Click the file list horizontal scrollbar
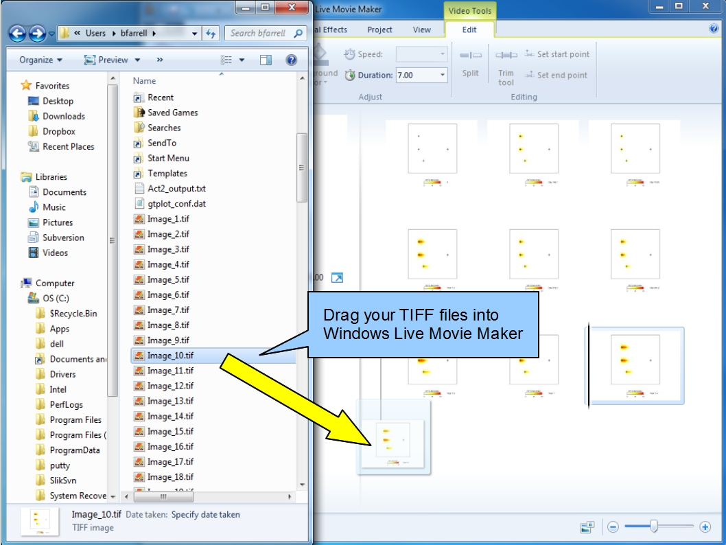The image size is (726, 545). point(163,497)
